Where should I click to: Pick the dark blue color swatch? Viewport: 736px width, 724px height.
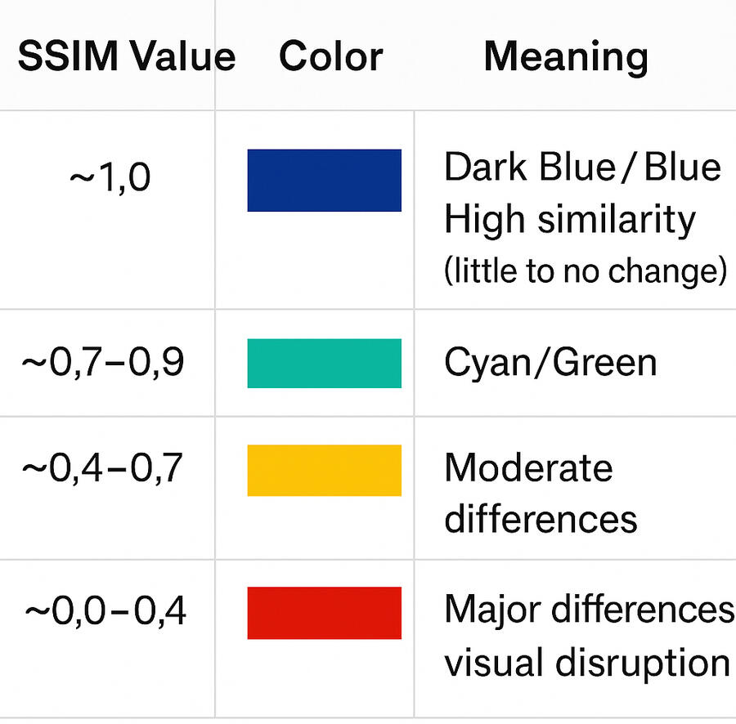(324, 180)
